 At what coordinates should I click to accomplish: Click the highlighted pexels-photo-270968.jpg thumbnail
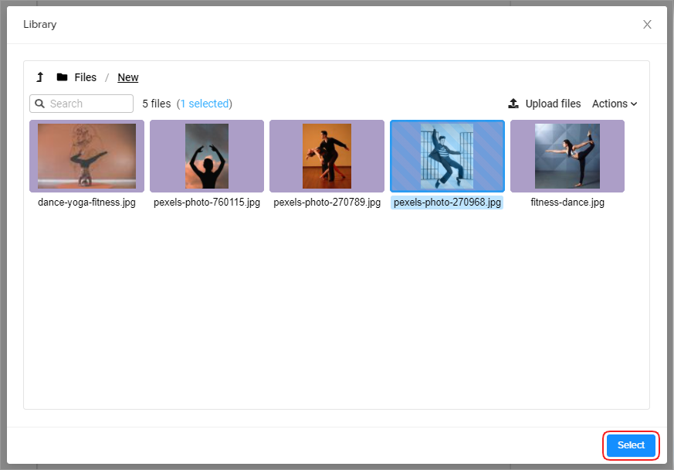(447, 156)
